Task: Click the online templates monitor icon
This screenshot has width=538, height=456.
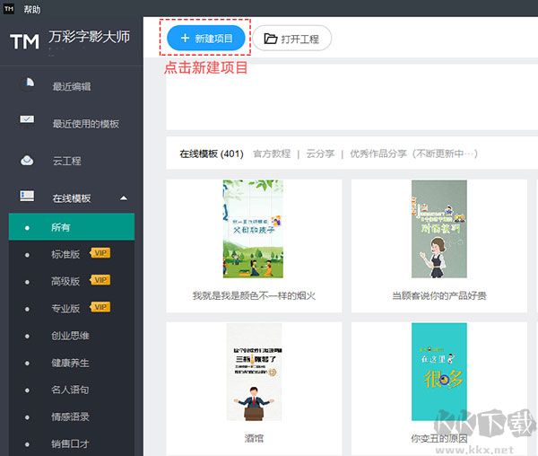Action: [x=28, y=197]
